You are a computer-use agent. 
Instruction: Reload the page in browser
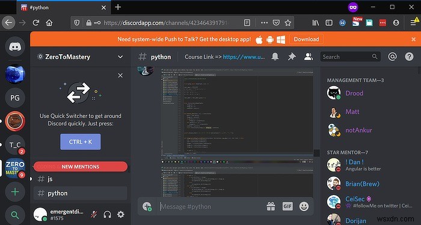(36, 23)
